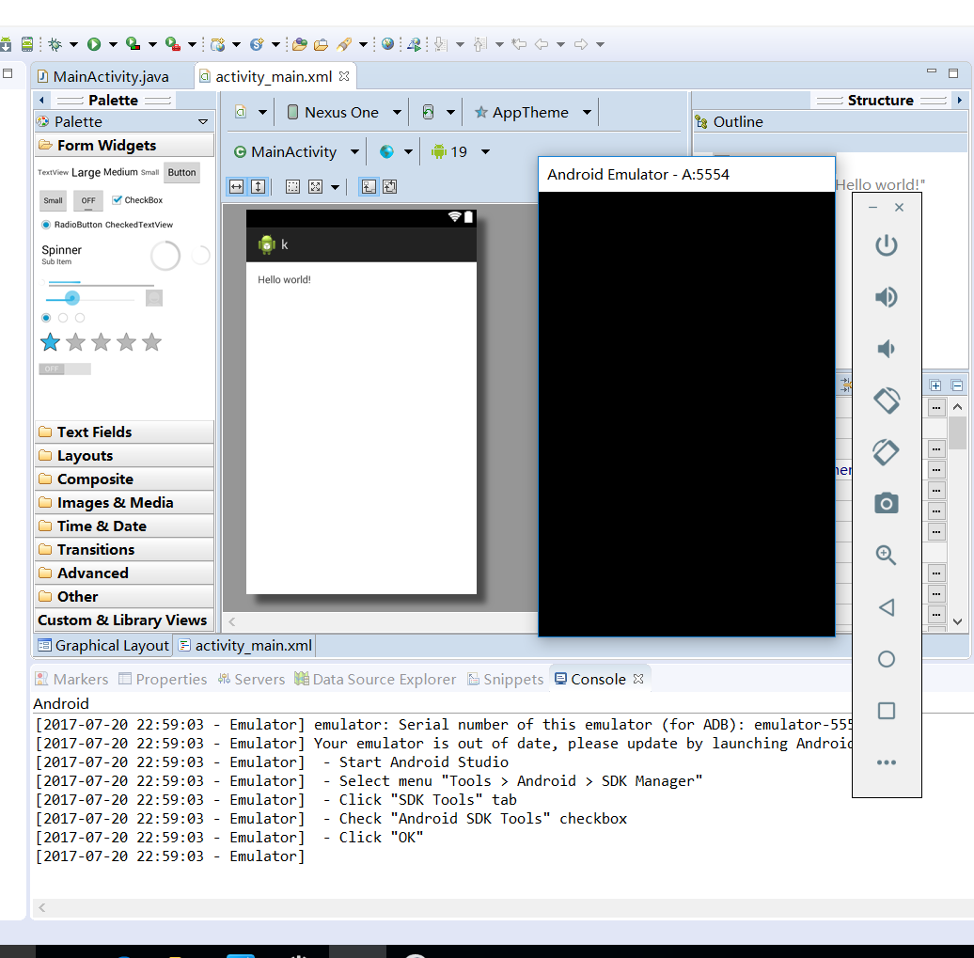The height and width of the screenshot is (958, 974).
Task: Click the palette Button widget
Action: [182, 173]
